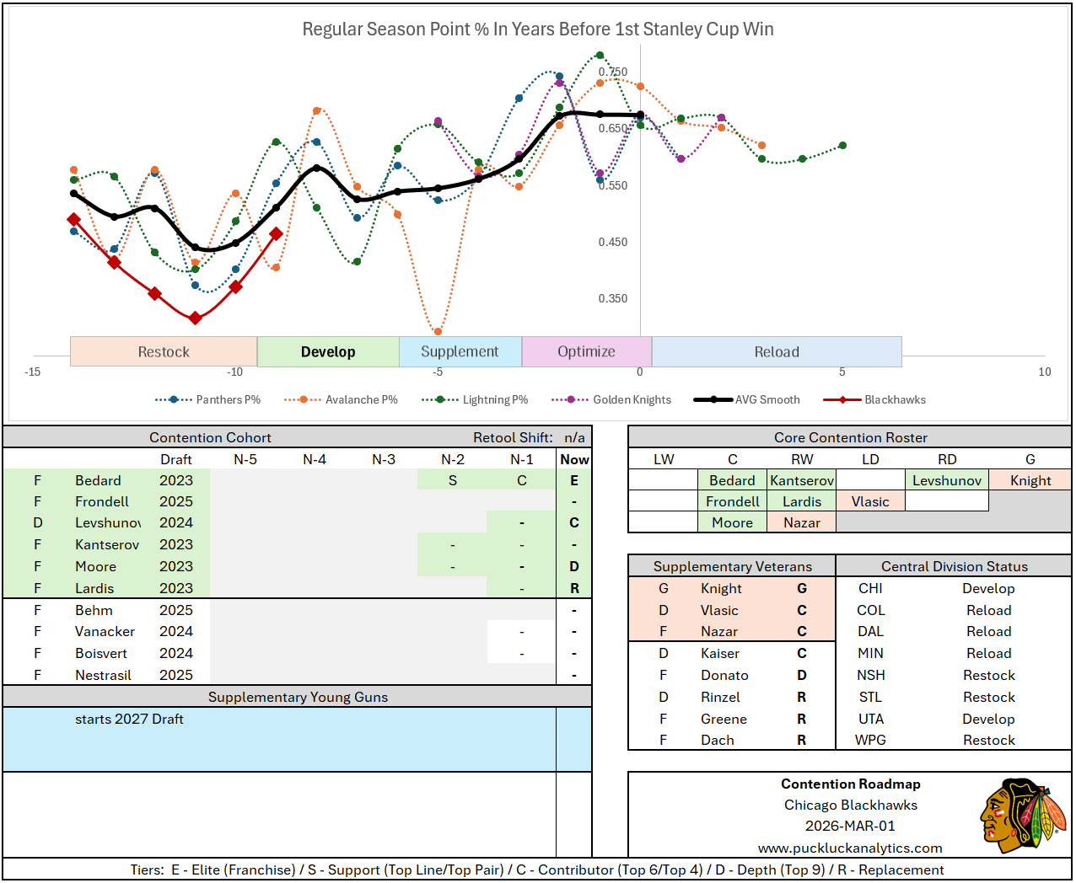Select the starts 2027 Draft cell
The width and height of the screenshot is (1076, 883).
tap(129, 719)
